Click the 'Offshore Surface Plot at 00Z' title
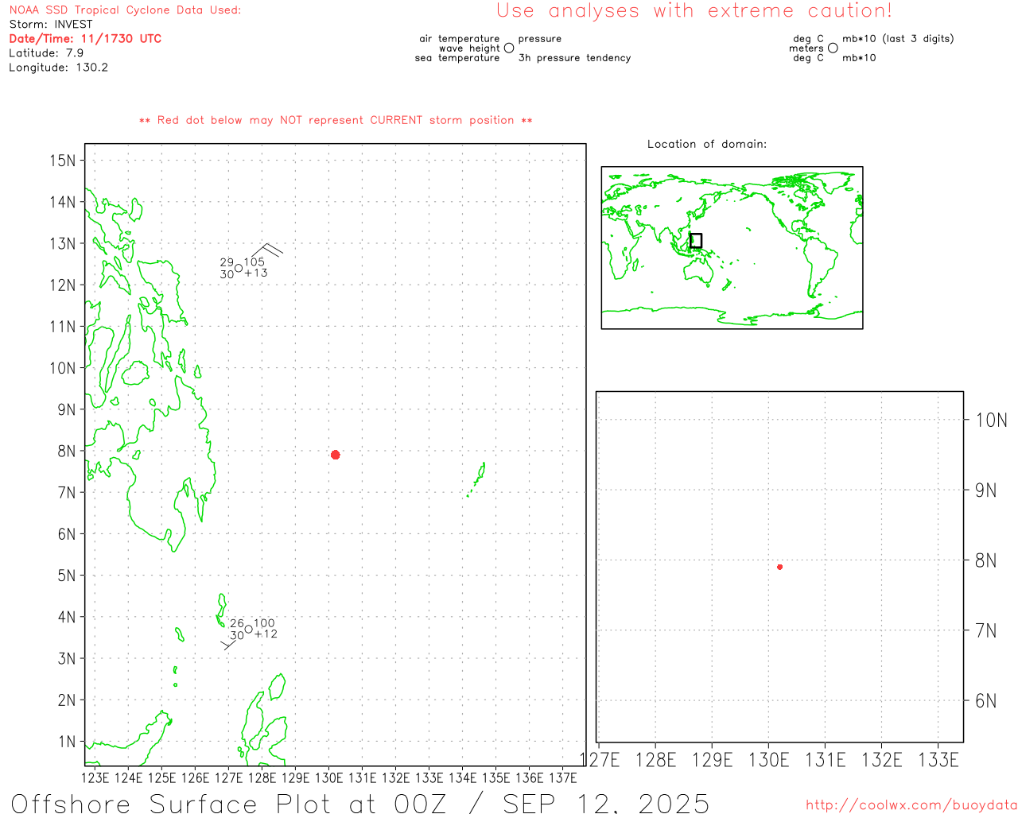Image resolution: width=1018 pixels, height=814 pixels. tap(229, 803)
